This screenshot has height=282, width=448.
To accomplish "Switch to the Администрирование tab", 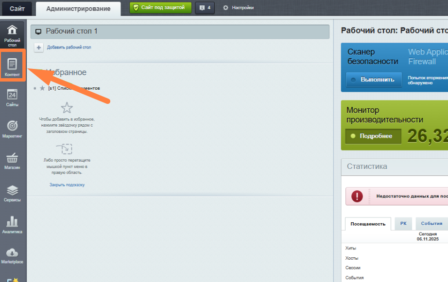I will click(78, 8).
